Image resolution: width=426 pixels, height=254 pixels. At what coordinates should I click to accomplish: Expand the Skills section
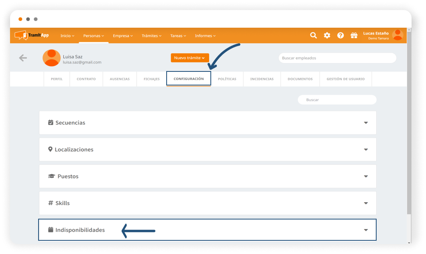coord(208,203)
